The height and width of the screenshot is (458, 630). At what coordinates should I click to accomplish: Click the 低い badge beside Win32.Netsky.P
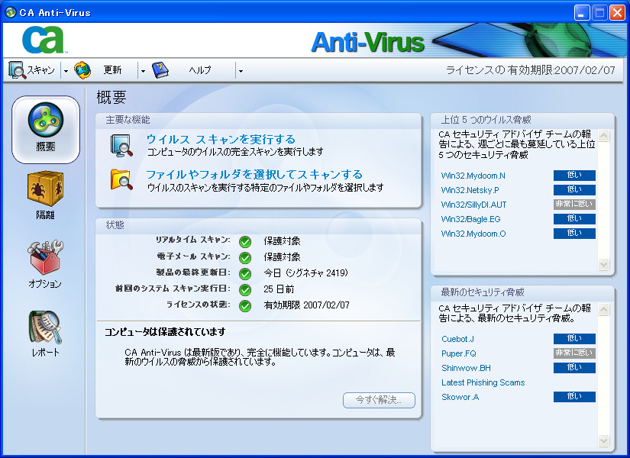(574, 189)
